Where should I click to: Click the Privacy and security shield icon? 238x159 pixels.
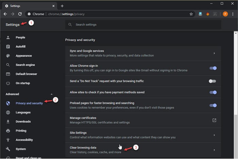[8, 103]
